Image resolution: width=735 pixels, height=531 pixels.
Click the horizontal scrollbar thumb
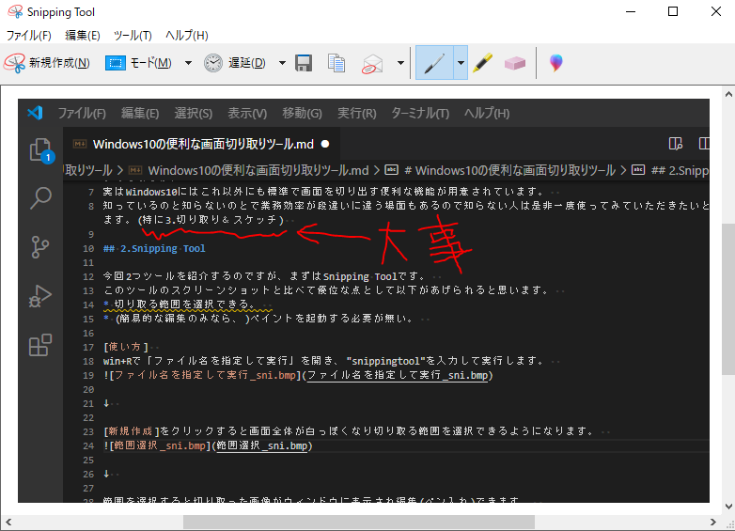coord(359,523)
